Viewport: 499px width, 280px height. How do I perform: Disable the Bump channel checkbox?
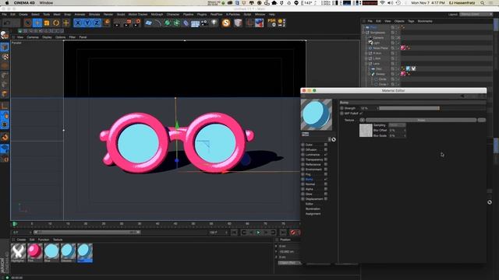[x=326, y=179]
